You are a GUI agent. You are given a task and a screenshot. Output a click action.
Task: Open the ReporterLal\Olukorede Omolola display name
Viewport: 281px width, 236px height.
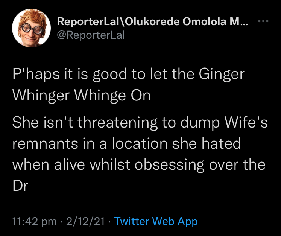coord(152,22)
